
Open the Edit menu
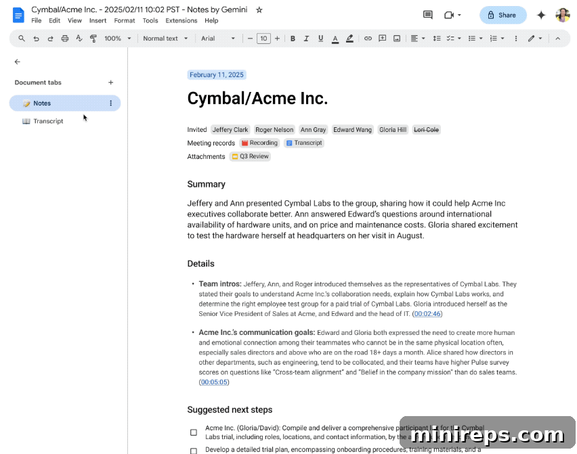point(54,20)
